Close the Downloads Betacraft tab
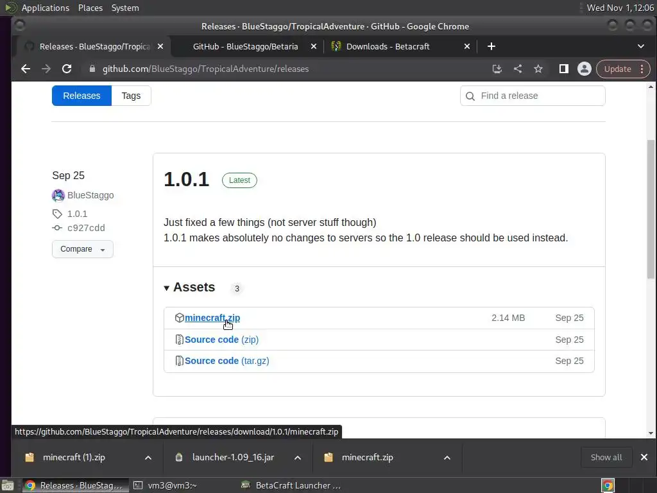This screenshot has width=657, height=493. 467,46
